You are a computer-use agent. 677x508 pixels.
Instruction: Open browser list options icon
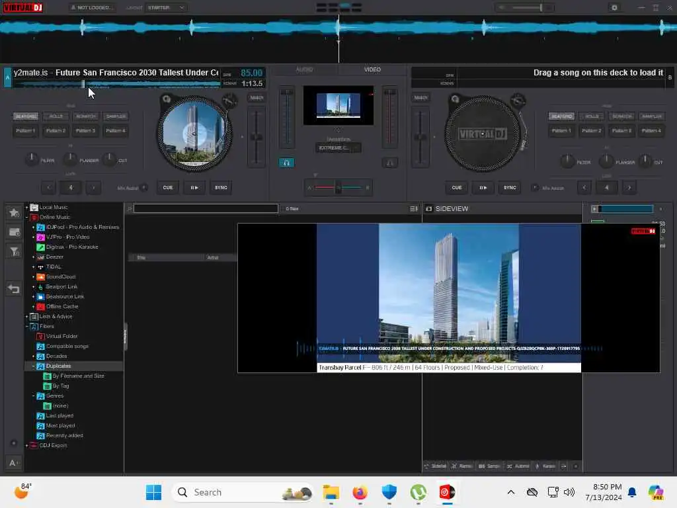coord(414,208)
